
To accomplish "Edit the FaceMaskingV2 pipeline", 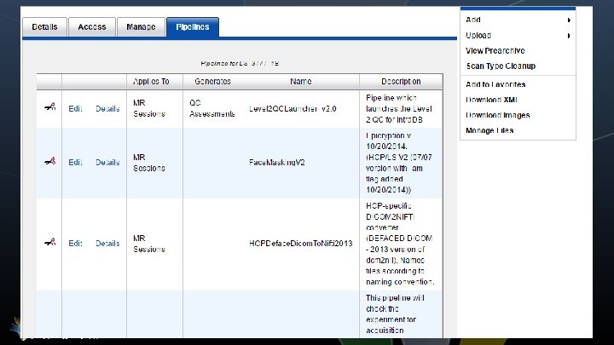I will click(75, 163).
